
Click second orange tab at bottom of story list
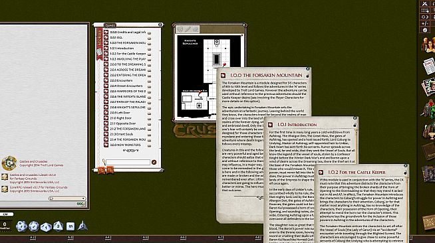pos(110,170)
